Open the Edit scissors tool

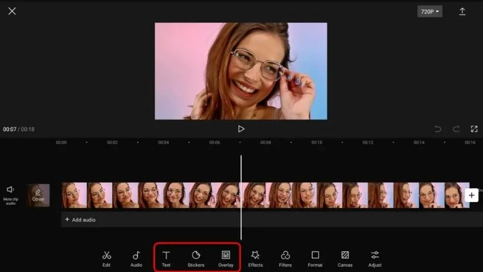[x=107, y=259]
